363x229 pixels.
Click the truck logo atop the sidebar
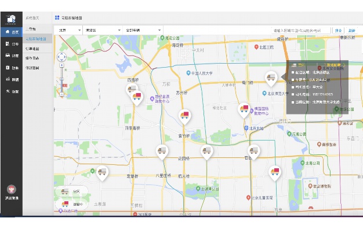point(10,20)
